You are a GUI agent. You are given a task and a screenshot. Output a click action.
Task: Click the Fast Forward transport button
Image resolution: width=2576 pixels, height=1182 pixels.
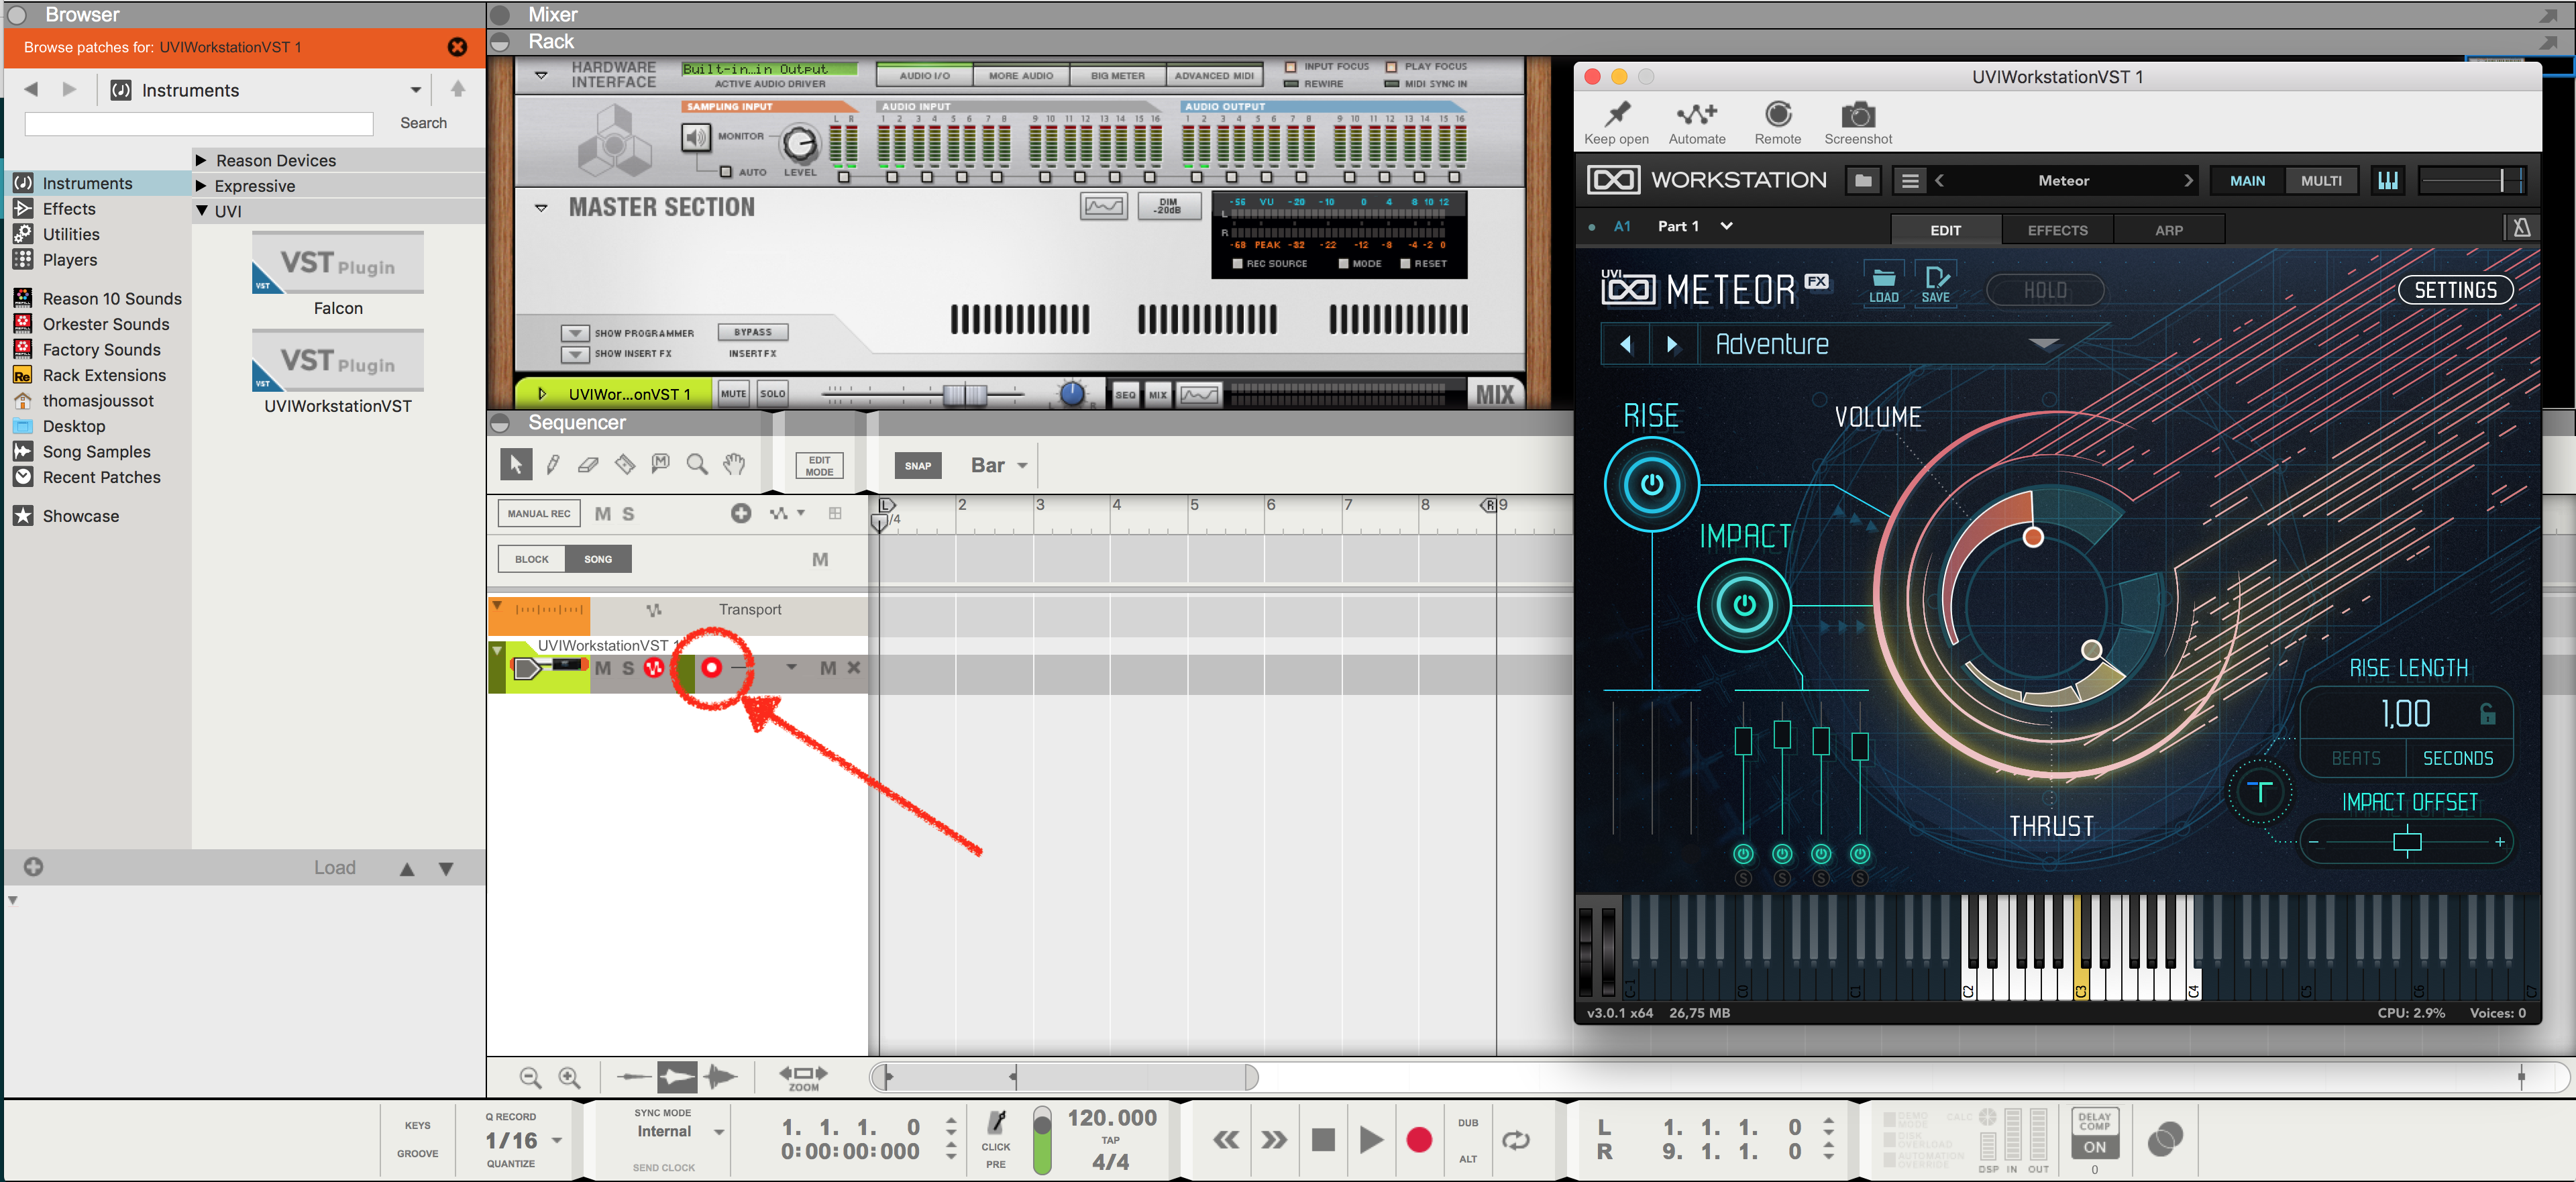coord(1274,1140)
